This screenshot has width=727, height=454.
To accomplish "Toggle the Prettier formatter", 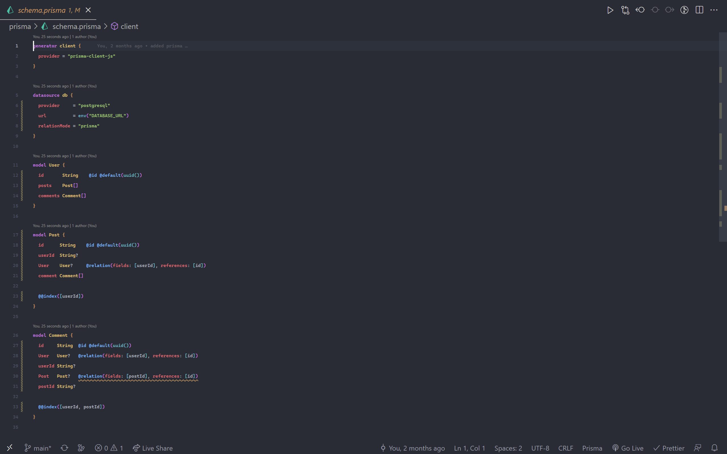I will click(669, 448).
